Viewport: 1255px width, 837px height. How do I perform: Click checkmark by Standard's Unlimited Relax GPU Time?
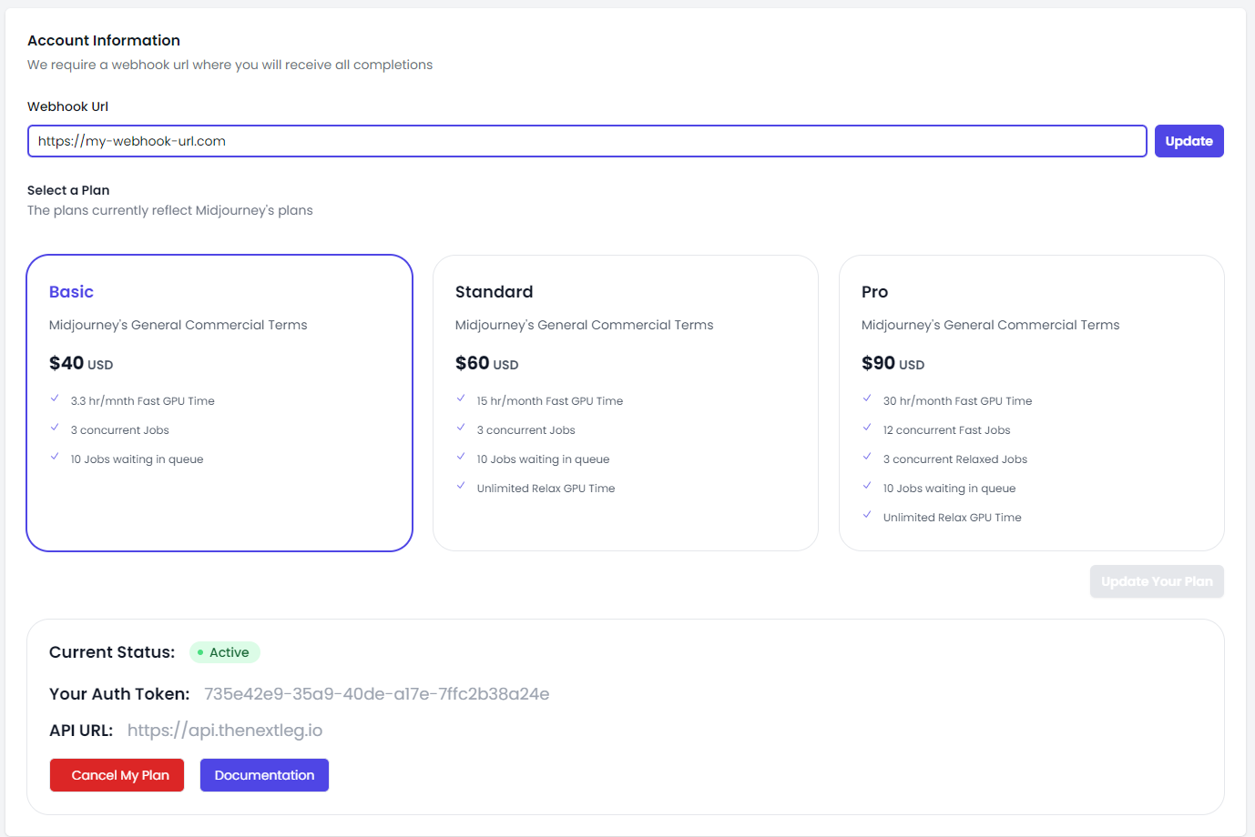pos(461,486)
